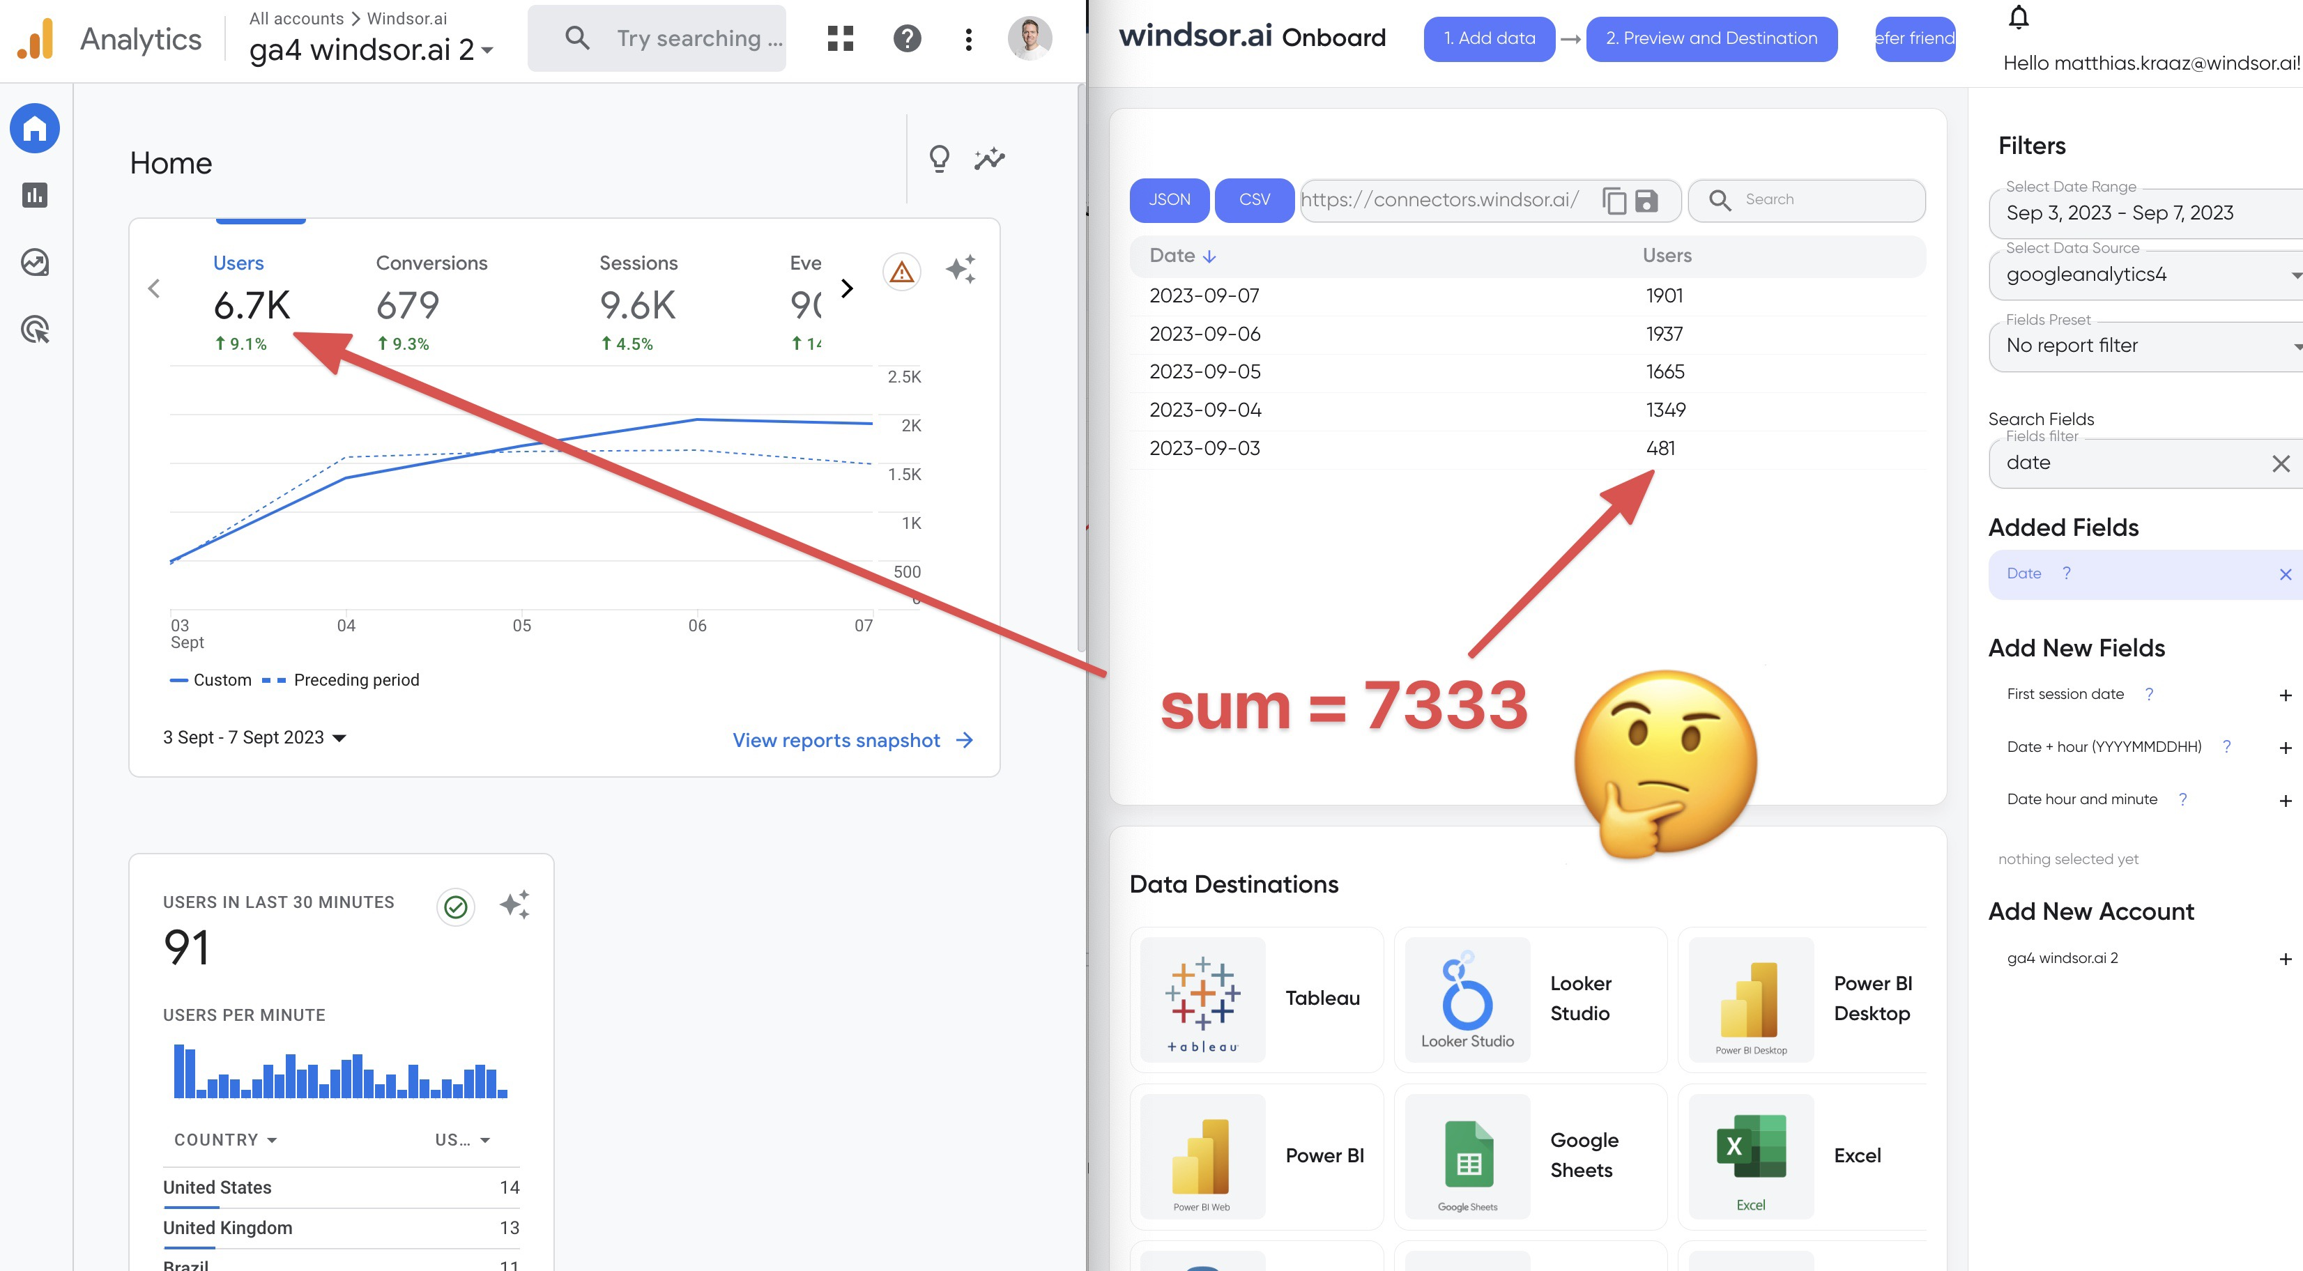Open the Fields Preset No report filter dropdown
Viewport: 2303px width, 1271px height.
(x=2145, y=347)
